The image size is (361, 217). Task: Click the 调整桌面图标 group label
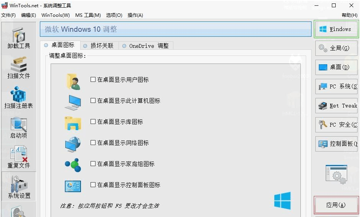[68, 55]
